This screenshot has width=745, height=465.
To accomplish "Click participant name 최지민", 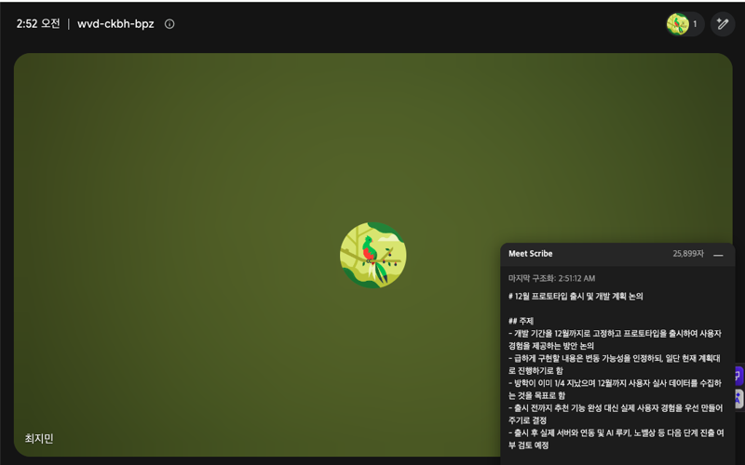I will click(x=39, y=438).
